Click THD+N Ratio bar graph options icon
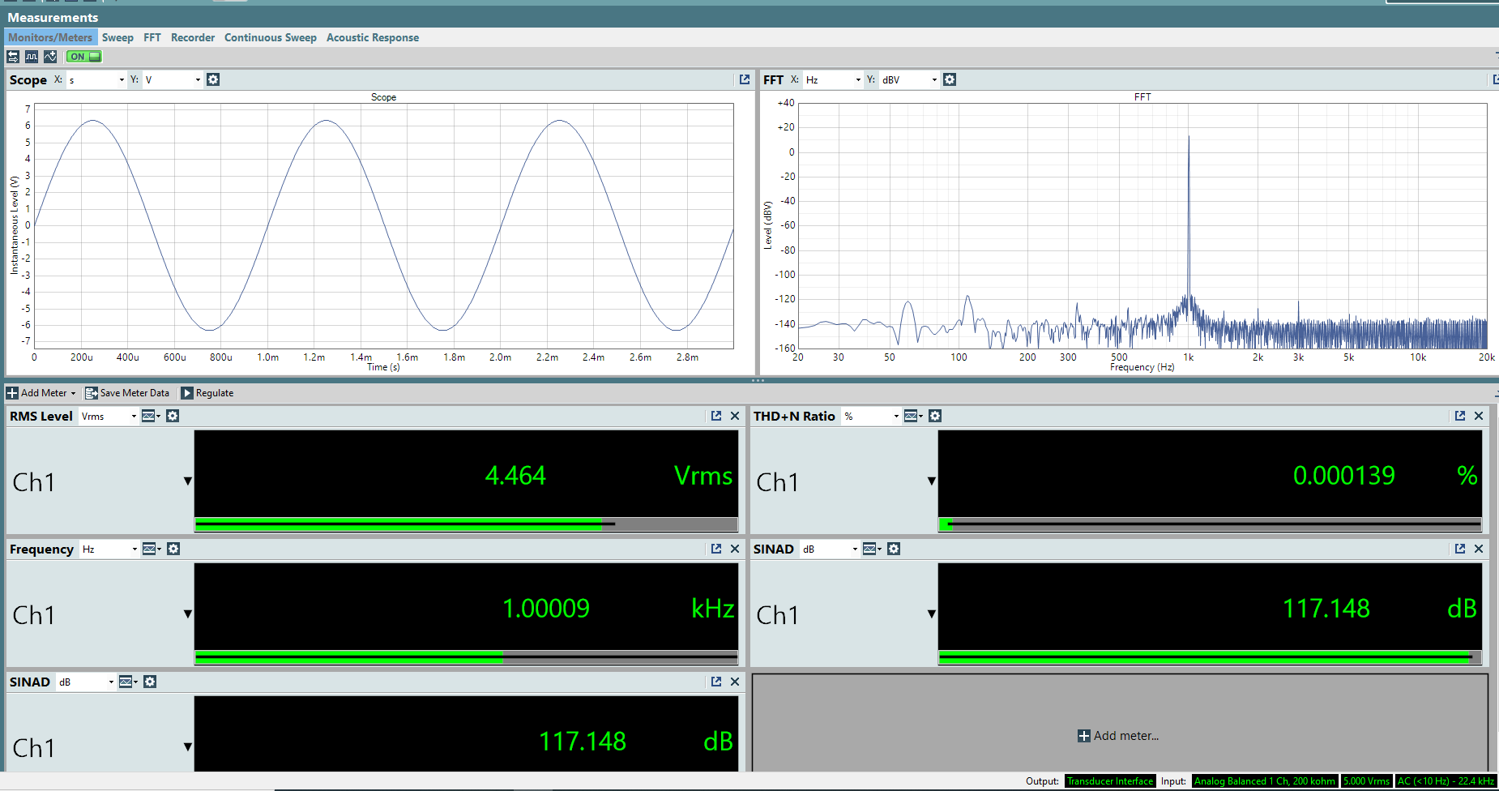 point(913,416)
